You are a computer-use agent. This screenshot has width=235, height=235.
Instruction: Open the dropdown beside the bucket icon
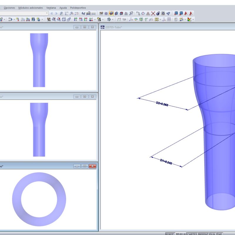(x=42, y=19)
